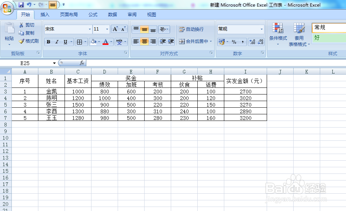
Task: Open 条件格式 conditional formatting
Action: click(278, 34)
